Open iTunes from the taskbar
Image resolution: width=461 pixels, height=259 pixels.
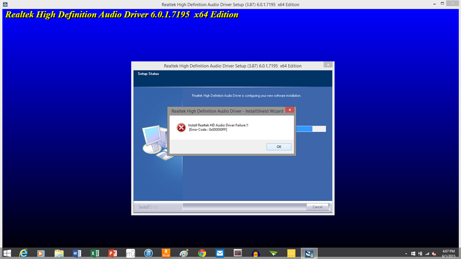click(149, 253)
